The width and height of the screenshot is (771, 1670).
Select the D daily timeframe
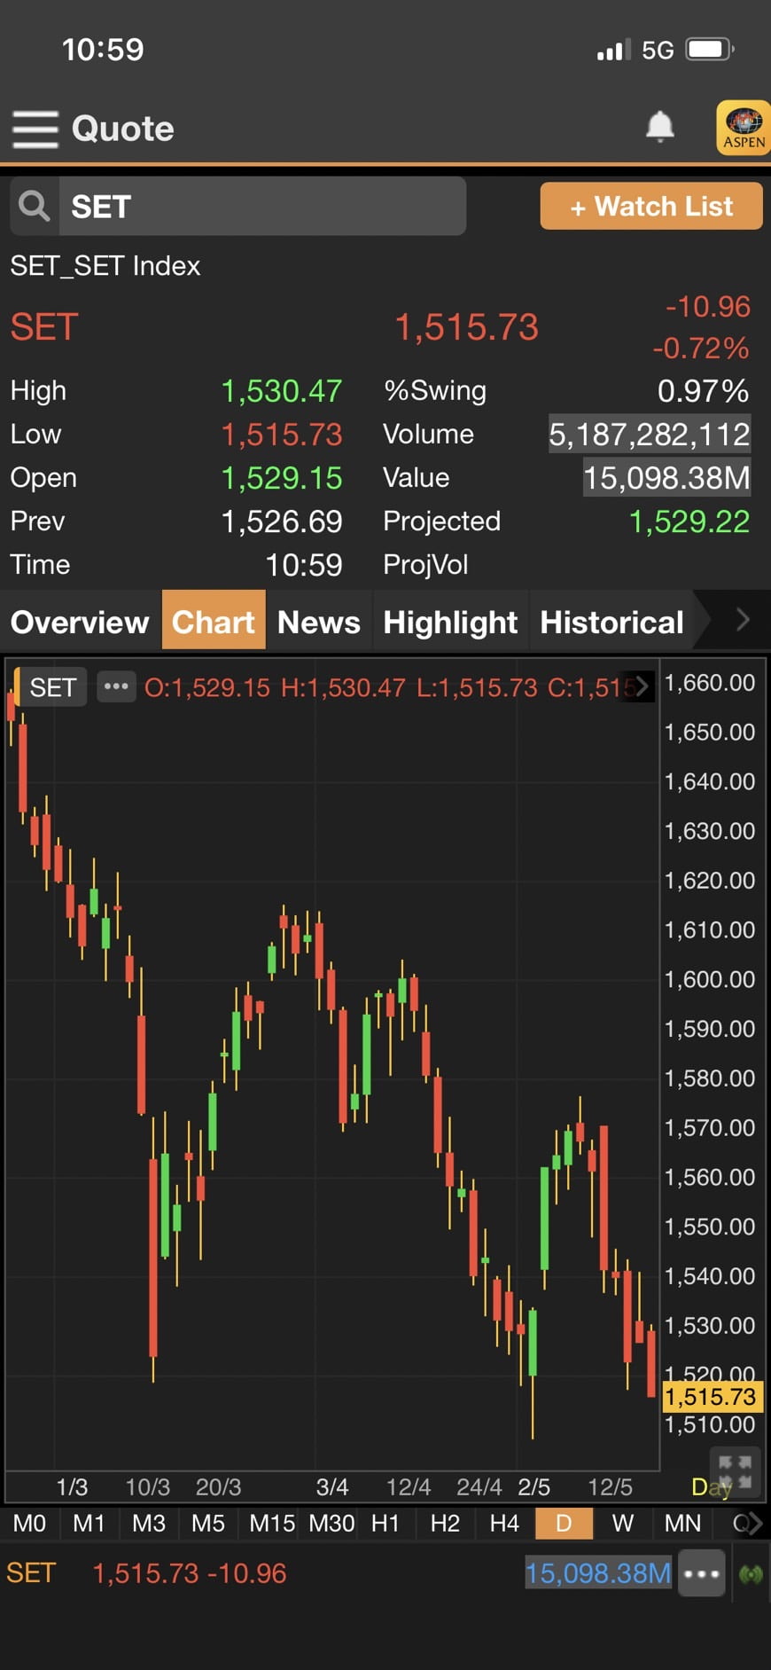pos(564,1524)
